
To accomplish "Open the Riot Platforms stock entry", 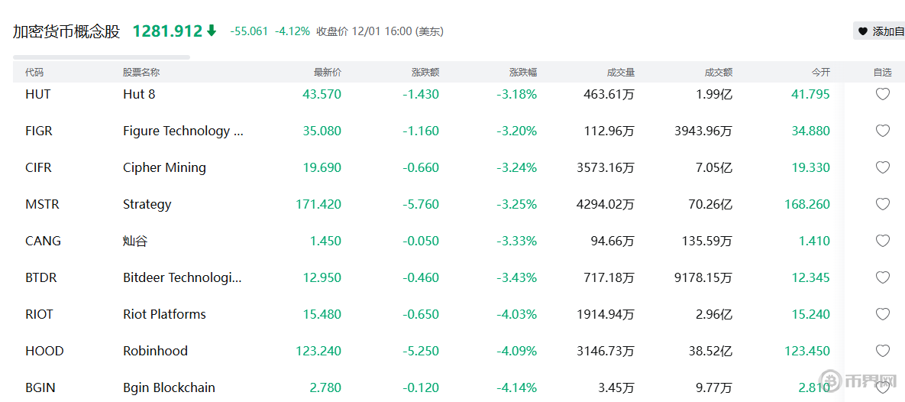I will tap(164, 315).
